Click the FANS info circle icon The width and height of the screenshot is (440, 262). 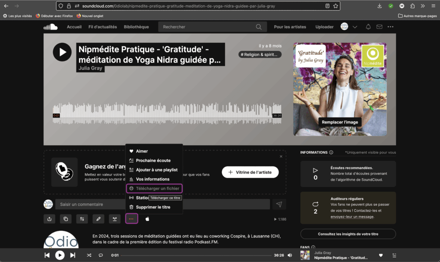point(313,247)
